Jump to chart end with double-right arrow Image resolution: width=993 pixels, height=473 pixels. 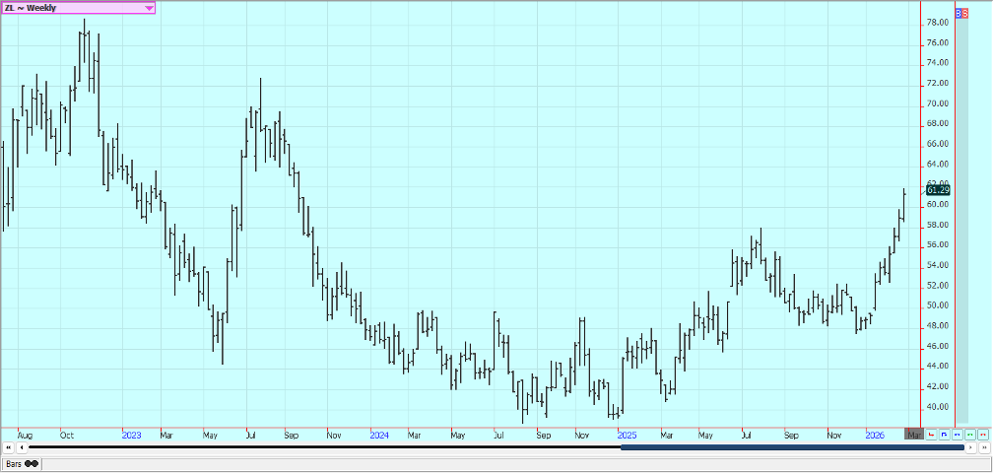tap(984, 448)
